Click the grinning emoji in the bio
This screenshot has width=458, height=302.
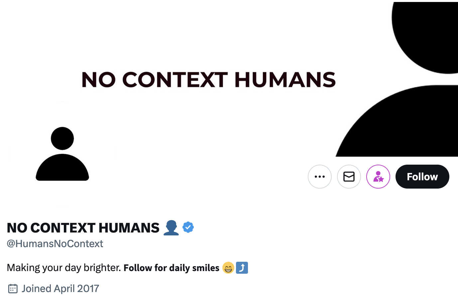pyautogui.click(x=228, y=268)
